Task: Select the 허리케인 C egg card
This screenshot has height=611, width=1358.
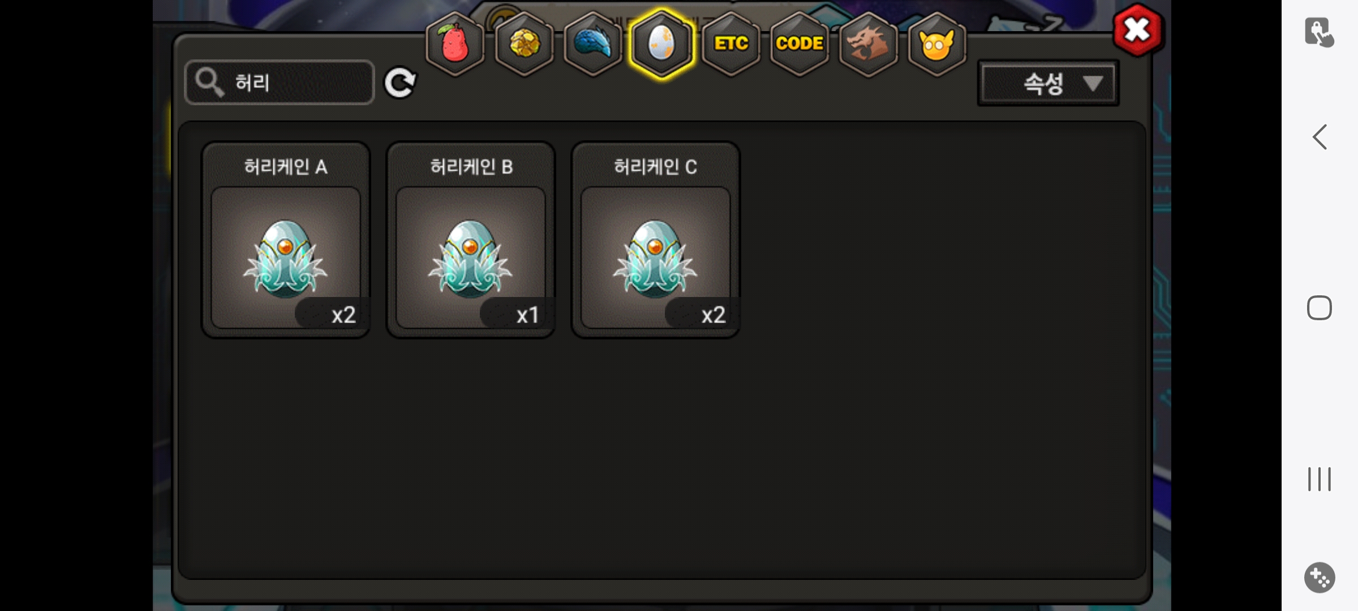Action: click(x=656, y=240)
